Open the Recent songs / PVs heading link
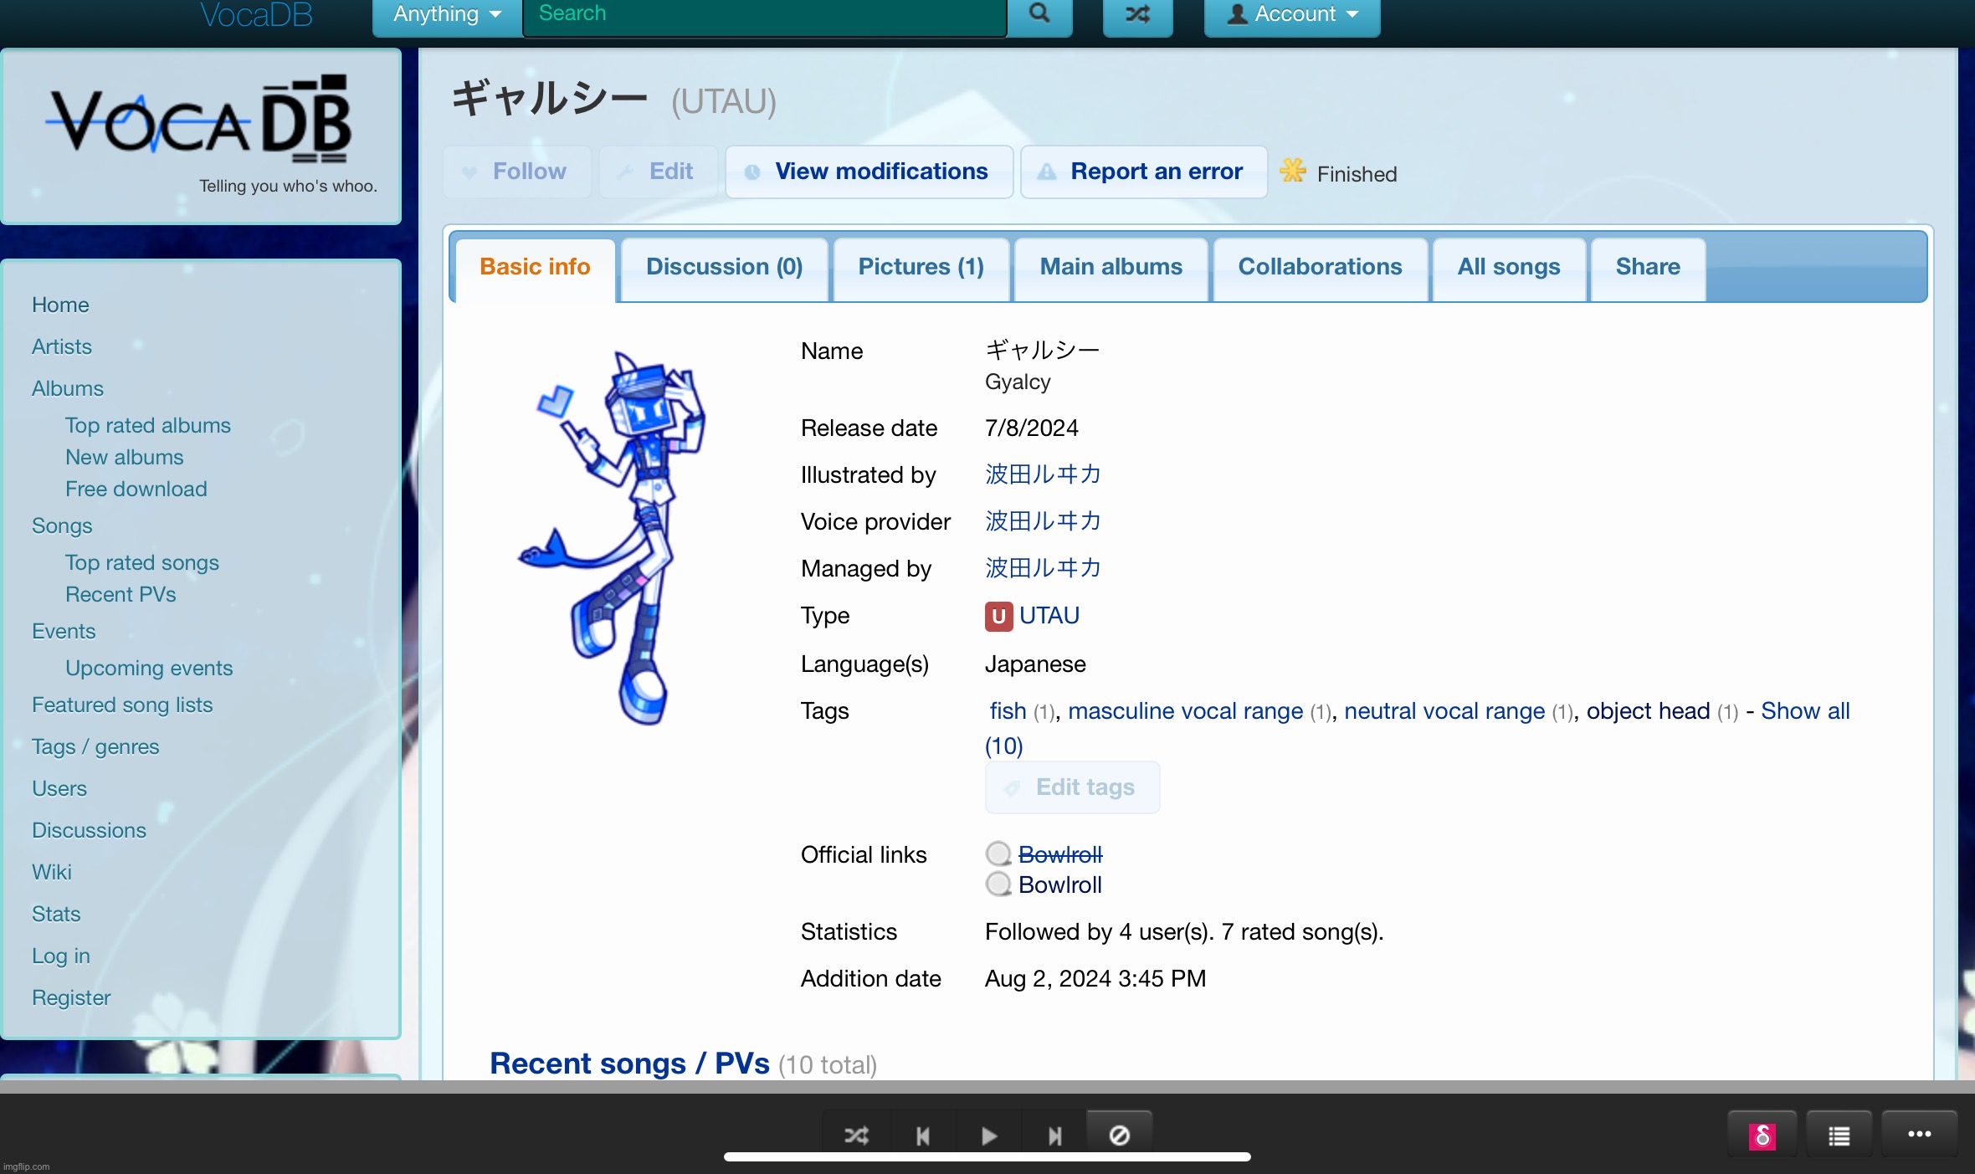This screenshot has height=1174, width=1975. click(x=629, y=1064)
